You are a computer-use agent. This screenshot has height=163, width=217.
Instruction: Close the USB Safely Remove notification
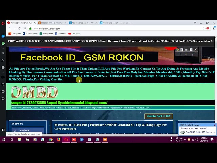coord(215,125)
